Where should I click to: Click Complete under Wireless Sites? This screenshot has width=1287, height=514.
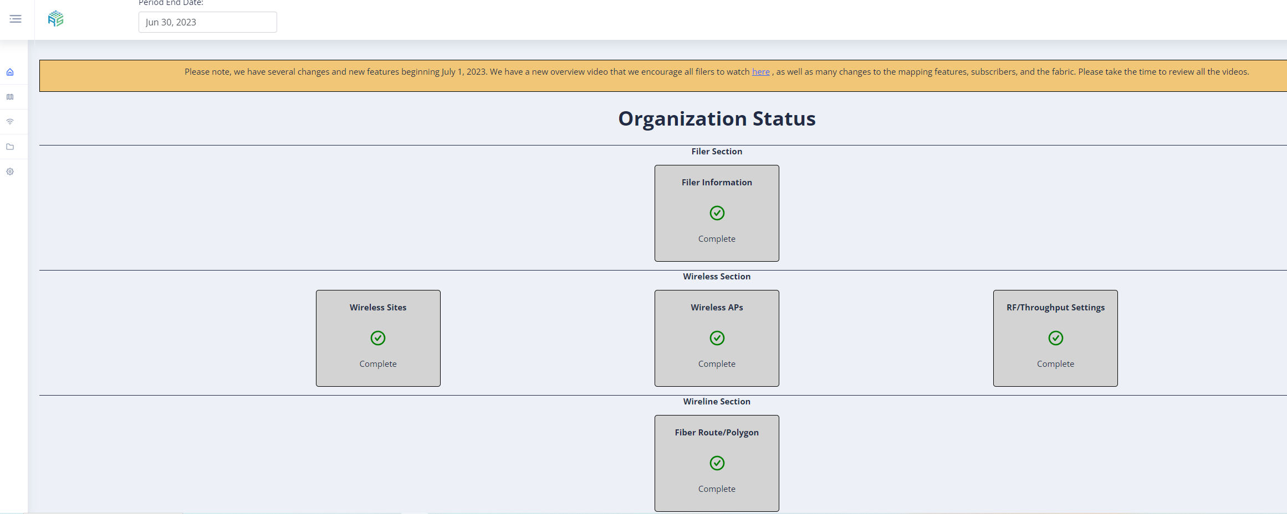[x=378, y=364]
